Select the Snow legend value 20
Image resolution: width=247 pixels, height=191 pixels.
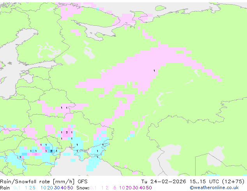tap(129, 188)
